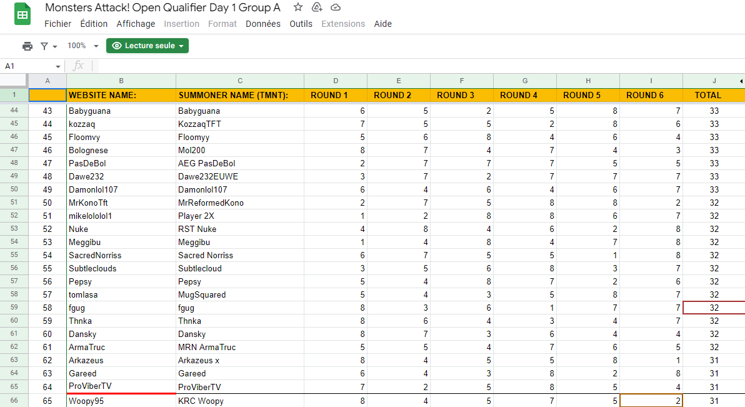Select the RST Nuke cell

tap(240, 229)
